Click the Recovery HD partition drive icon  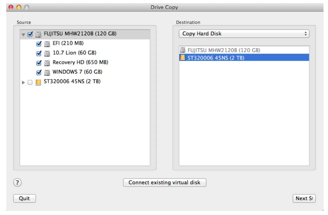47,63
